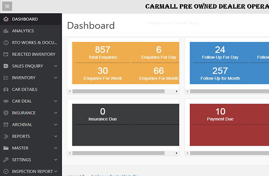Expand the Sales Enquiry submenu chevron
Image resolution: width=269 pixels, height=176 pixels.
click(x=56, y=66)
